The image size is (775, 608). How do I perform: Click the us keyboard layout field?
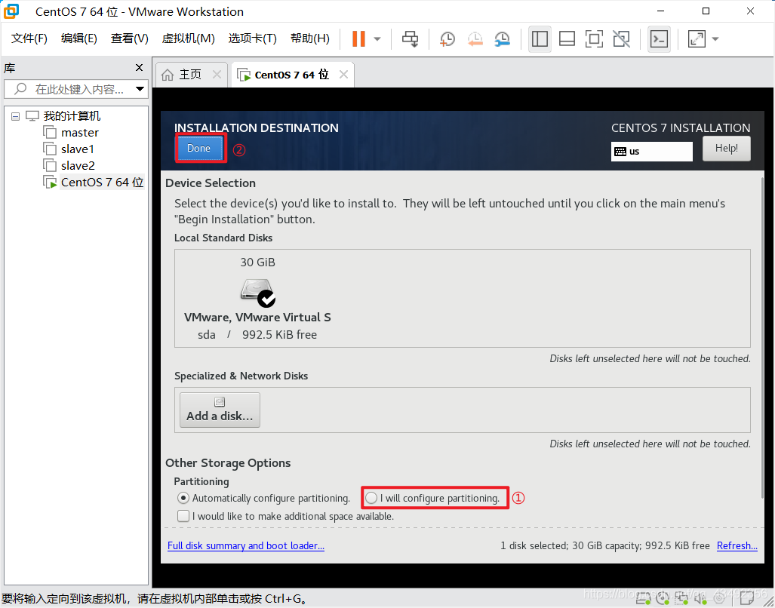point(651,151)
